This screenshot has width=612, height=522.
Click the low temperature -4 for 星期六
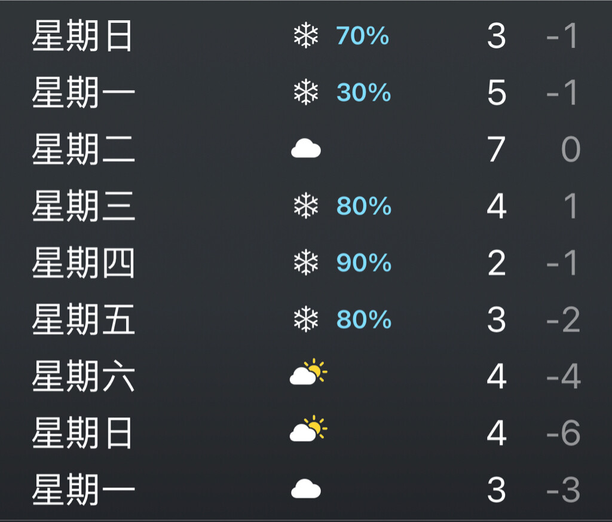(x=563, y=376)
